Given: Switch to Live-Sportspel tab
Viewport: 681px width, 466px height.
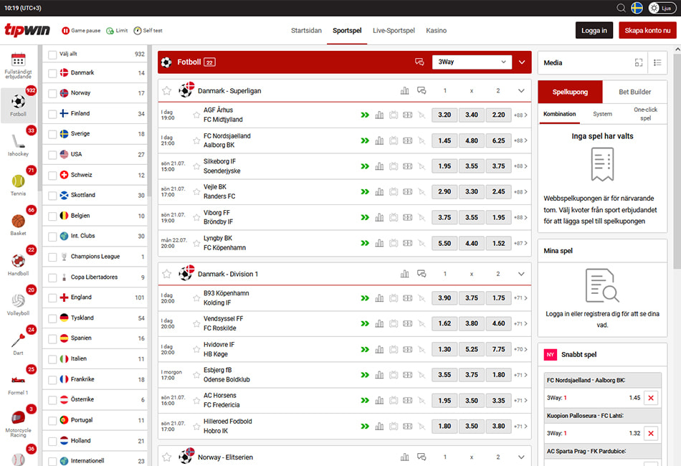Looking at the screenshot, I should click(394, 30).
